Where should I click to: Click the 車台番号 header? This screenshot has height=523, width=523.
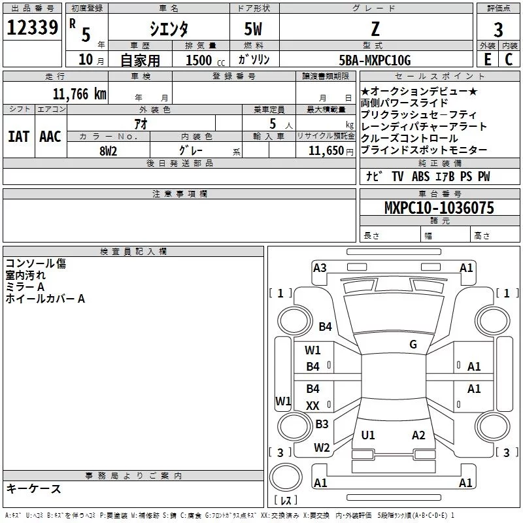pos(440,194)
